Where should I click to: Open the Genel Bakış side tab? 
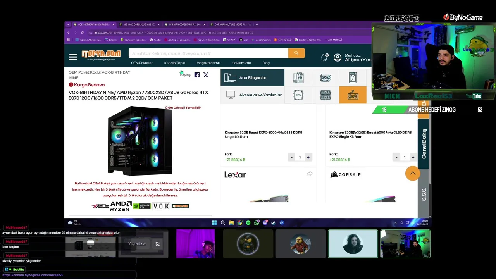pyautogui.click(x=424, y=144)
